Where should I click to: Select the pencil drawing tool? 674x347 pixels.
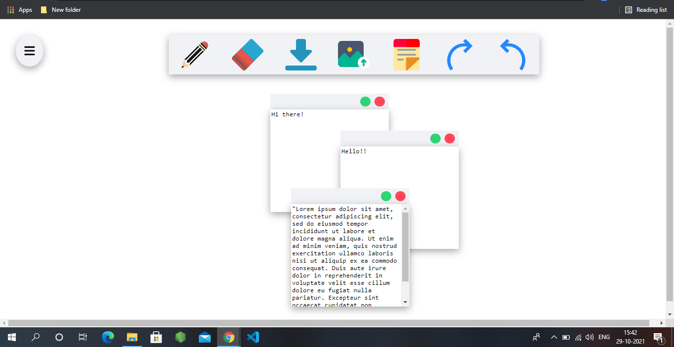tap(194, 55)
